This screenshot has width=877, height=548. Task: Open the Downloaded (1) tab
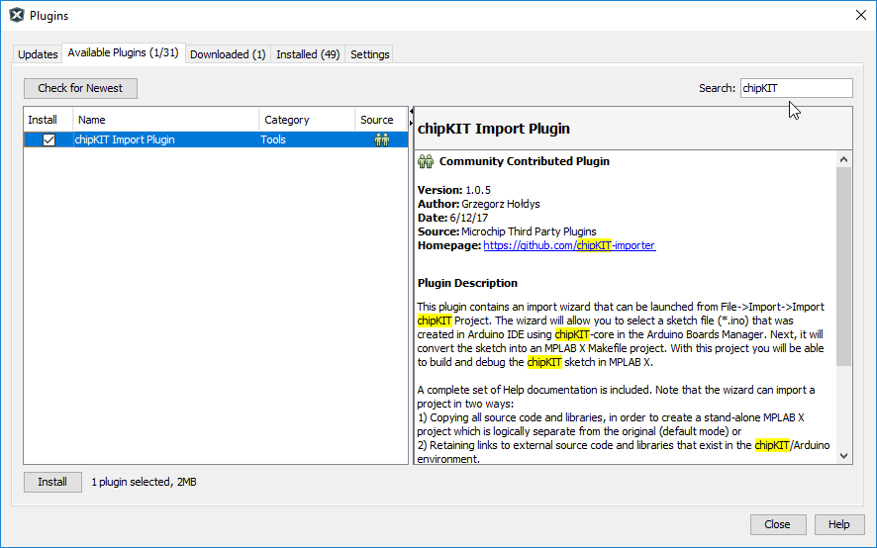click(228, 54)
